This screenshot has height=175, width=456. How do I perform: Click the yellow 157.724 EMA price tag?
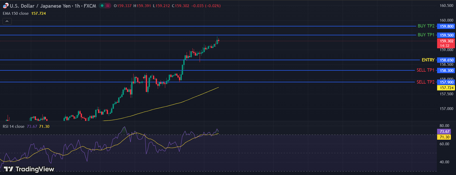pyautogui.click(x=446, y=88)
